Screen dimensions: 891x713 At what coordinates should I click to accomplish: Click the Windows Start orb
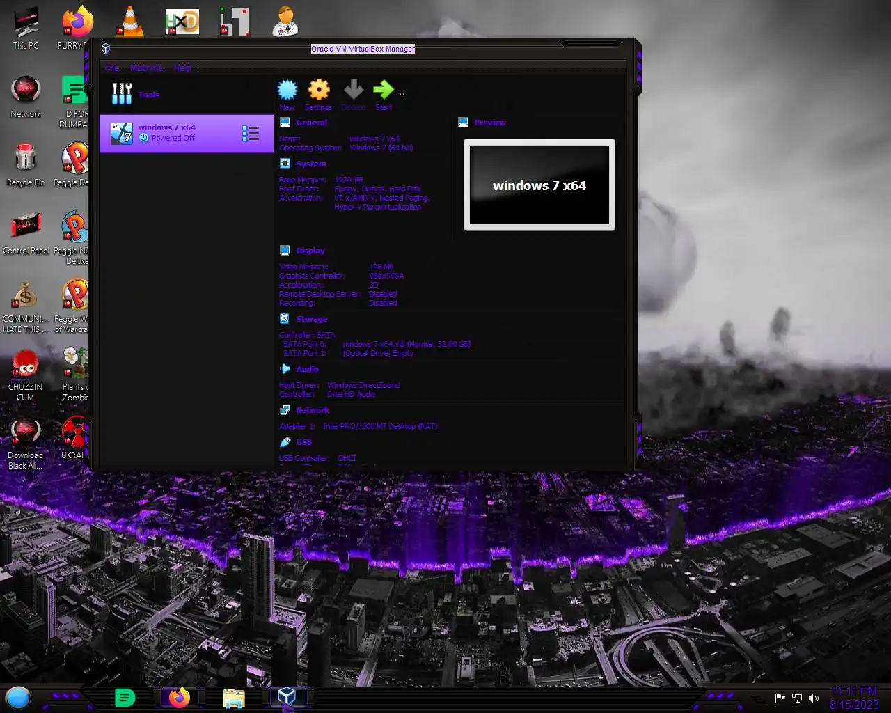[18, 697]
